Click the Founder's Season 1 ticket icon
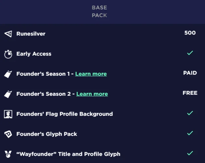 (x=8, y=74)
